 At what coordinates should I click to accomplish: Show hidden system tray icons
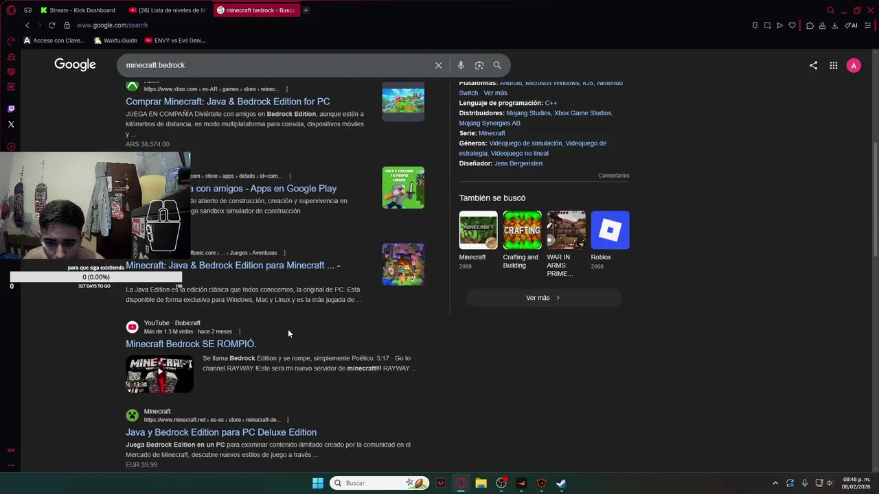tap(775, 483)
